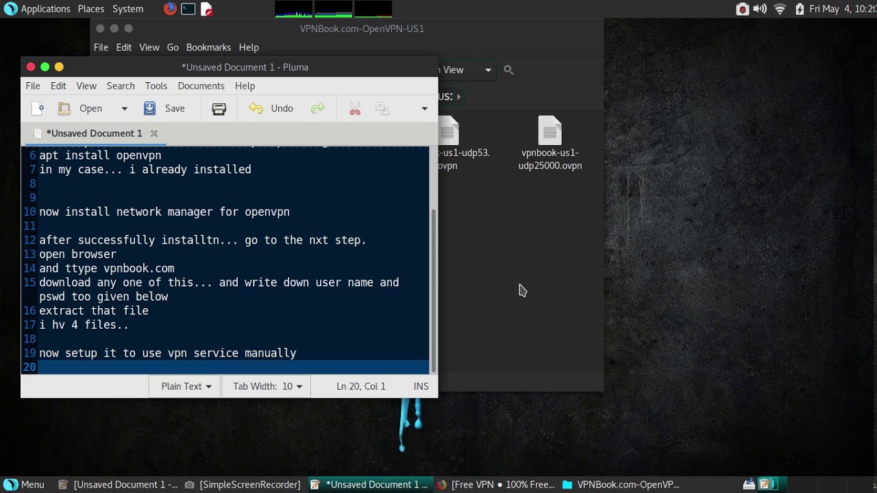The image size is (877, 493).
Task: Click the date and time in panel
Action: click(x=843, y=9)
